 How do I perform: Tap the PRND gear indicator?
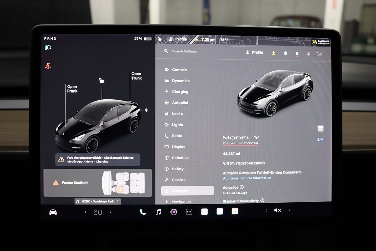click(50, 39)
